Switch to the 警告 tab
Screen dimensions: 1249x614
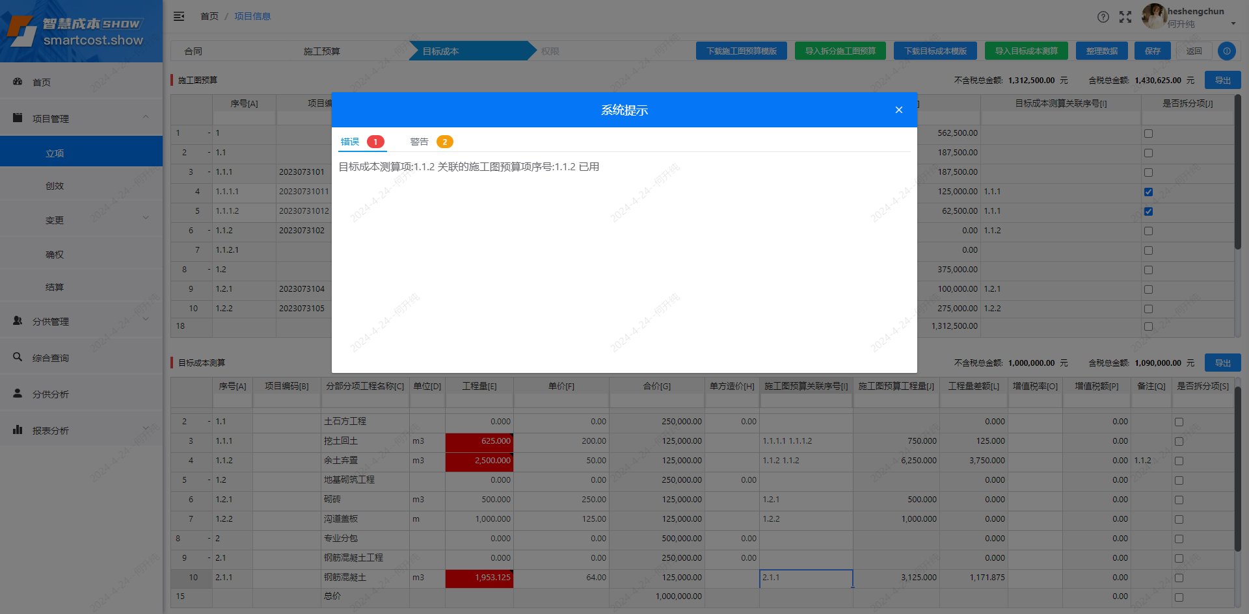[x=420, y=142]
